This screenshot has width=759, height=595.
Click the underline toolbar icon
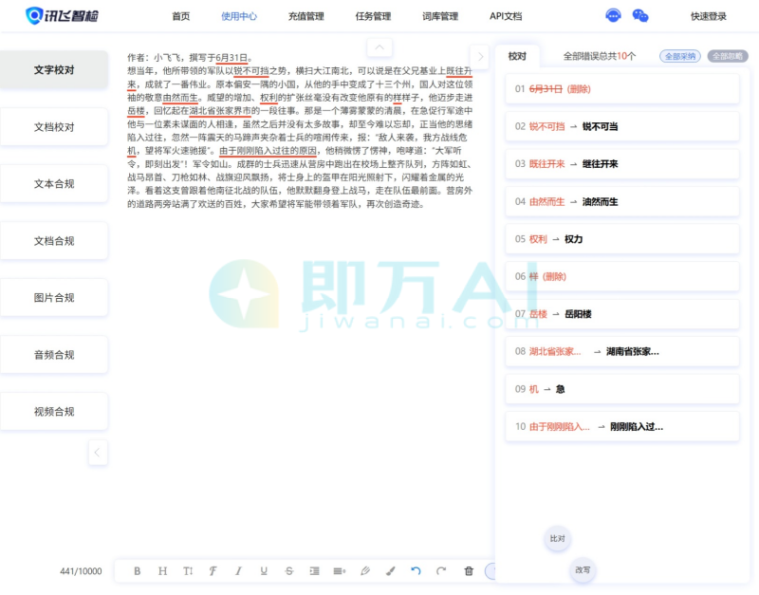[x=264, y=571]
